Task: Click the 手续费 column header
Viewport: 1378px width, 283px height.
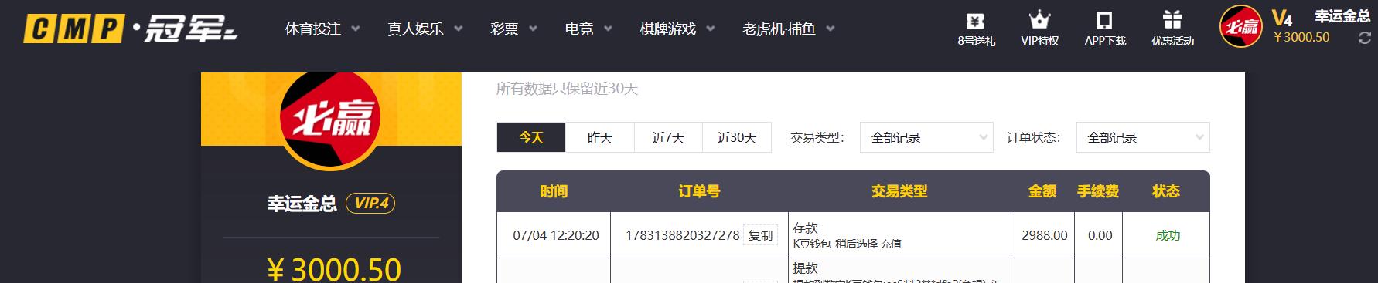Action: tap(1098, 191)
